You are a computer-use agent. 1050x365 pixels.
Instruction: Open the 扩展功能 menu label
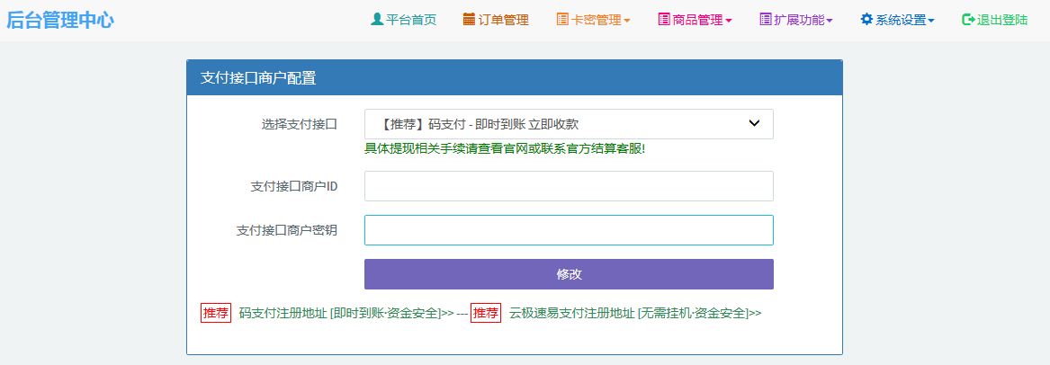pyautogui.click(x=800, y=20)
